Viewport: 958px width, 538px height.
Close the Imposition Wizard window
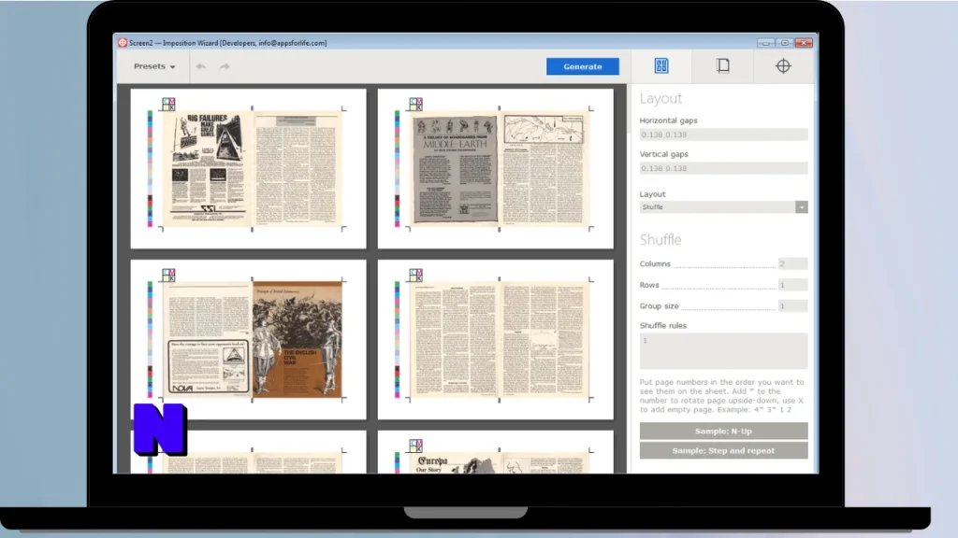pos(804,43)
